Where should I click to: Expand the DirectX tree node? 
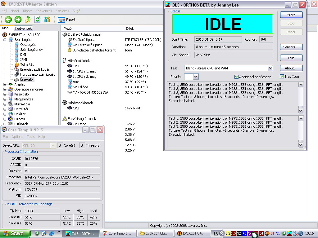coord(5,119)
